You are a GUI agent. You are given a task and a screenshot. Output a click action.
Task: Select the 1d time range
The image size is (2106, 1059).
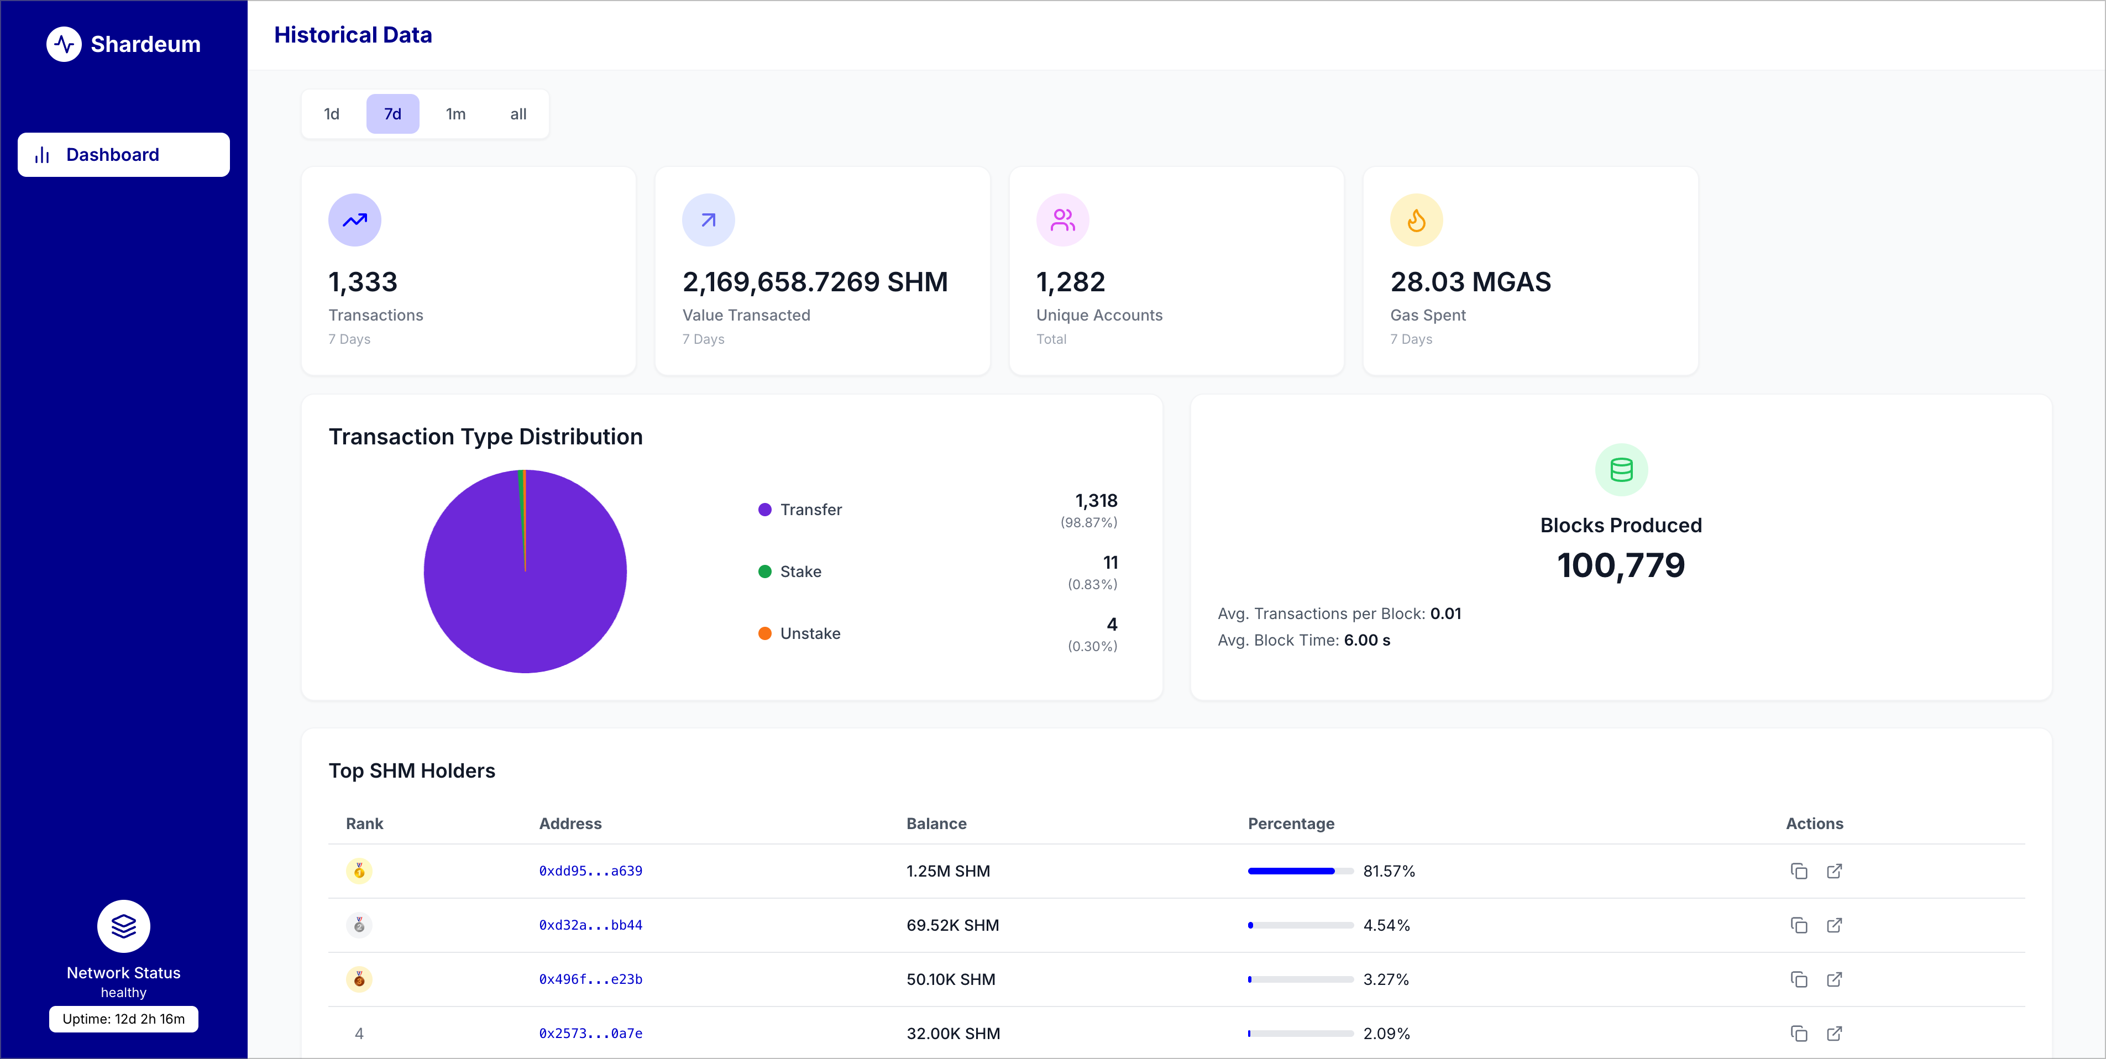tap(331, 114)
